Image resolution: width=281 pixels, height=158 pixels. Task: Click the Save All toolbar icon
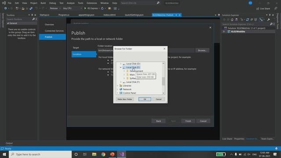point(31,8)
